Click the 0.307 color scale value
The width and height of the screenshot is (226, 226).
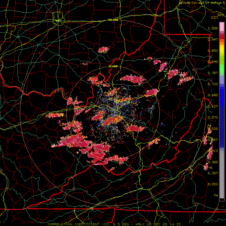click(213, 173)
